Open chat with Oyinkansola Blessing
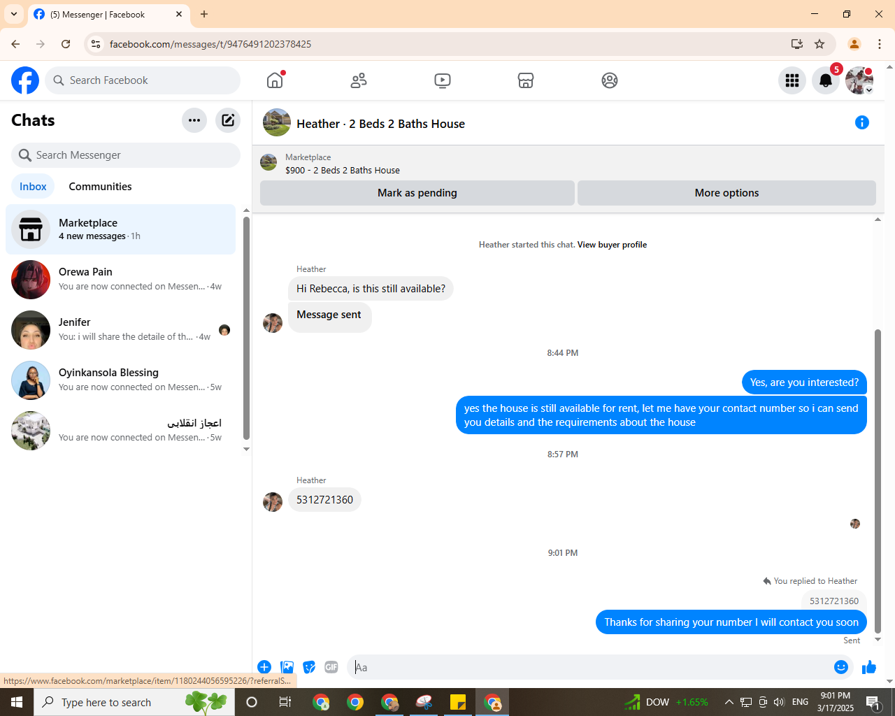Screen dimensions: 895x716 point(121,380)
